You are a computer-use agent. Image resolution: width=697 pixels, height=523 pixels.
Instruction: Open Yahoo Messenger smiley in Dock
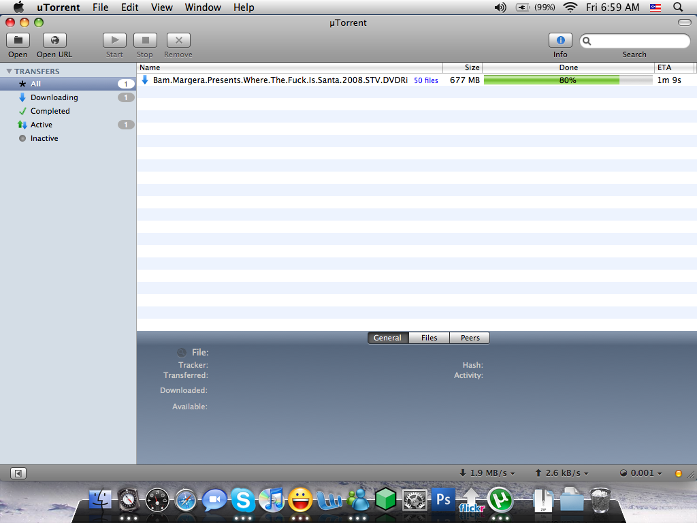[x=300, y=501]
